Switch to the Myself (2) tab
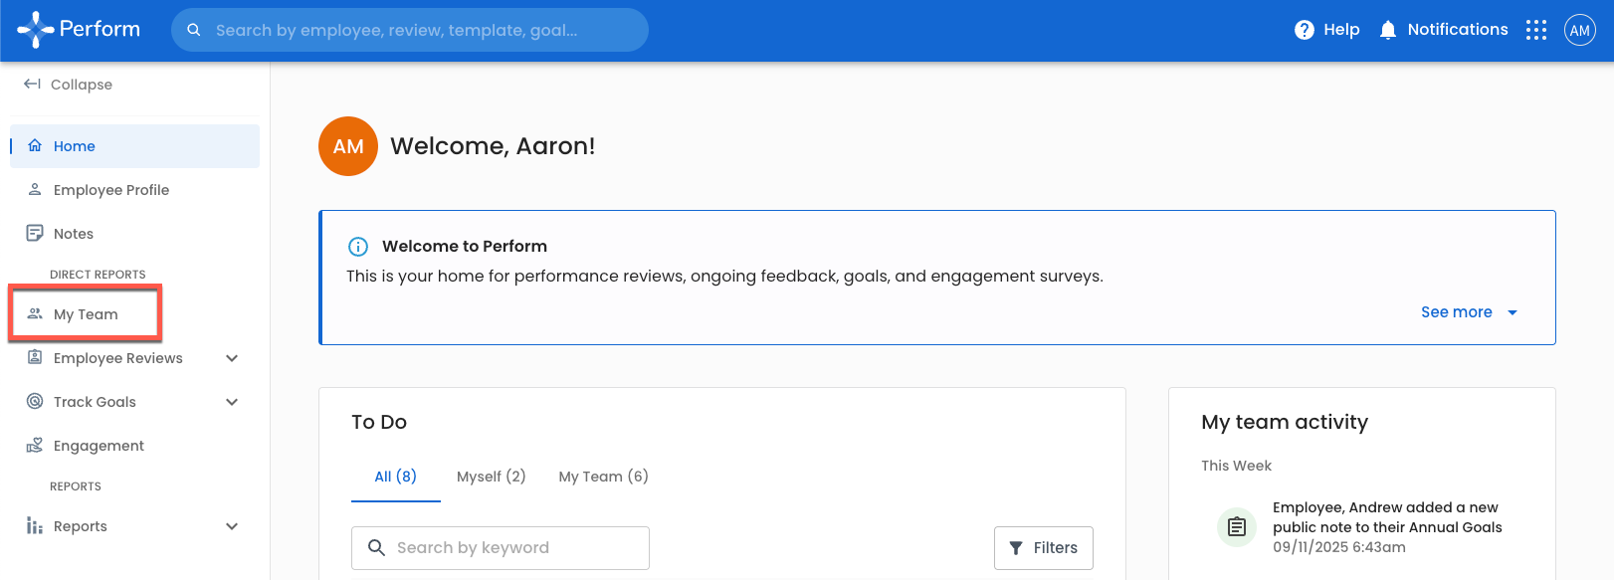This screenshot has height=580, width=1614. coord(491,477)
